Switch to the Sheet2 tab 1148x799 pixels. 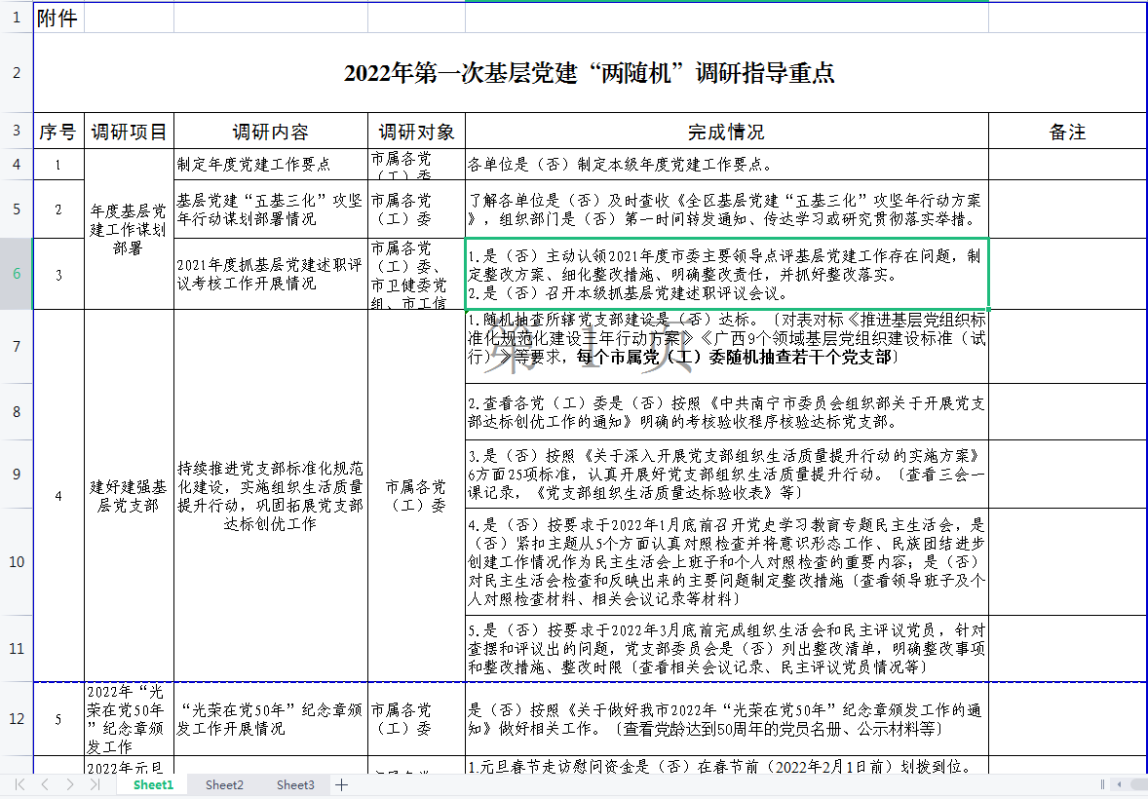tap(224, 784)
